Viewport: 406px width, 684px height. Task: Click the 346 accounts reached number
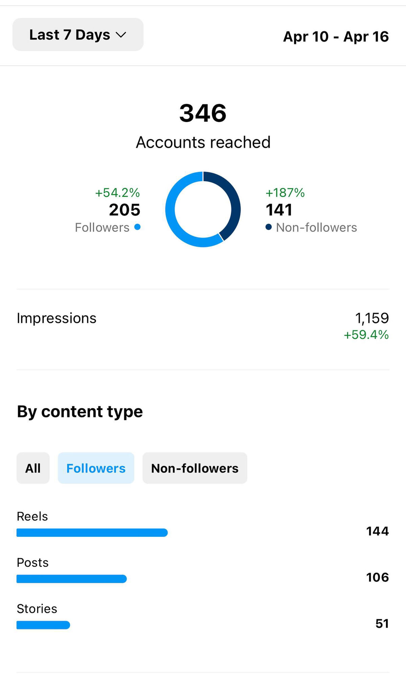point(203,113)
